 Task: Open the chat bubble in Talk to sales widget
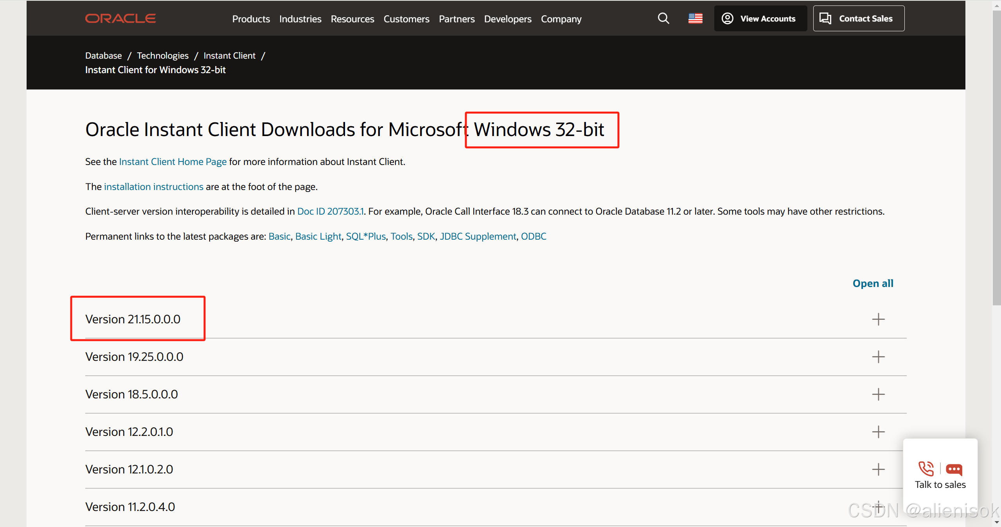pyautogui.click(x=954, y=470)
